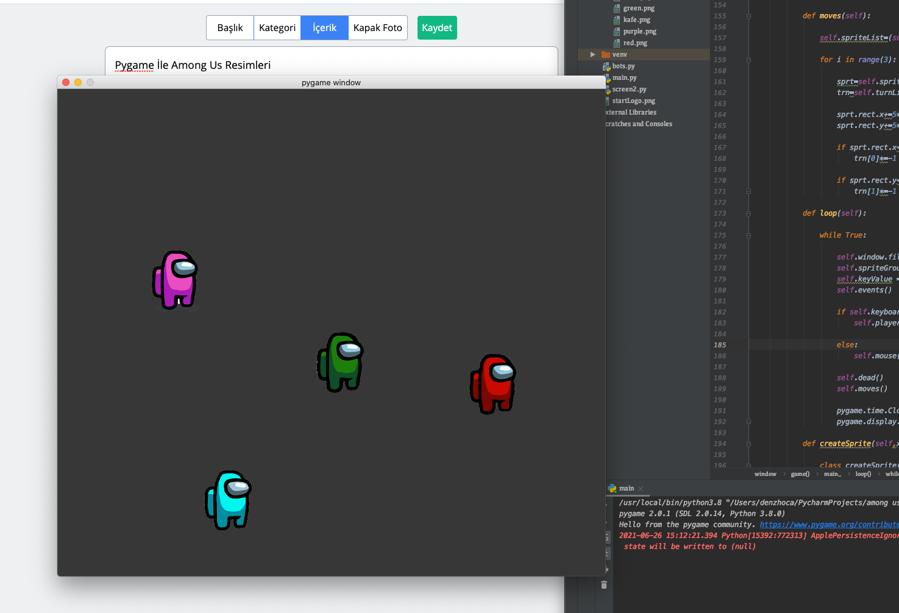
Task: Open screen2.py in the project tree
Action: [x=629, y=89]
